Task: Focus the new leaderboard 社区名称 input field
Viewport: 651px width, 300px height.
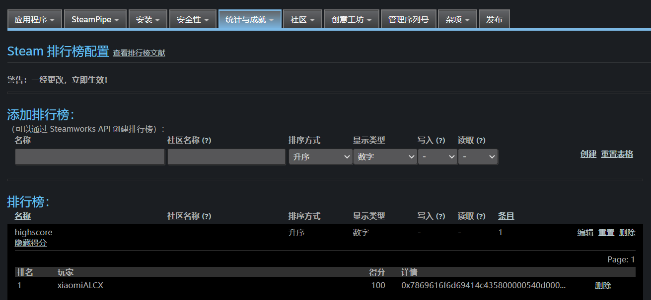Action: coord(226,156)
